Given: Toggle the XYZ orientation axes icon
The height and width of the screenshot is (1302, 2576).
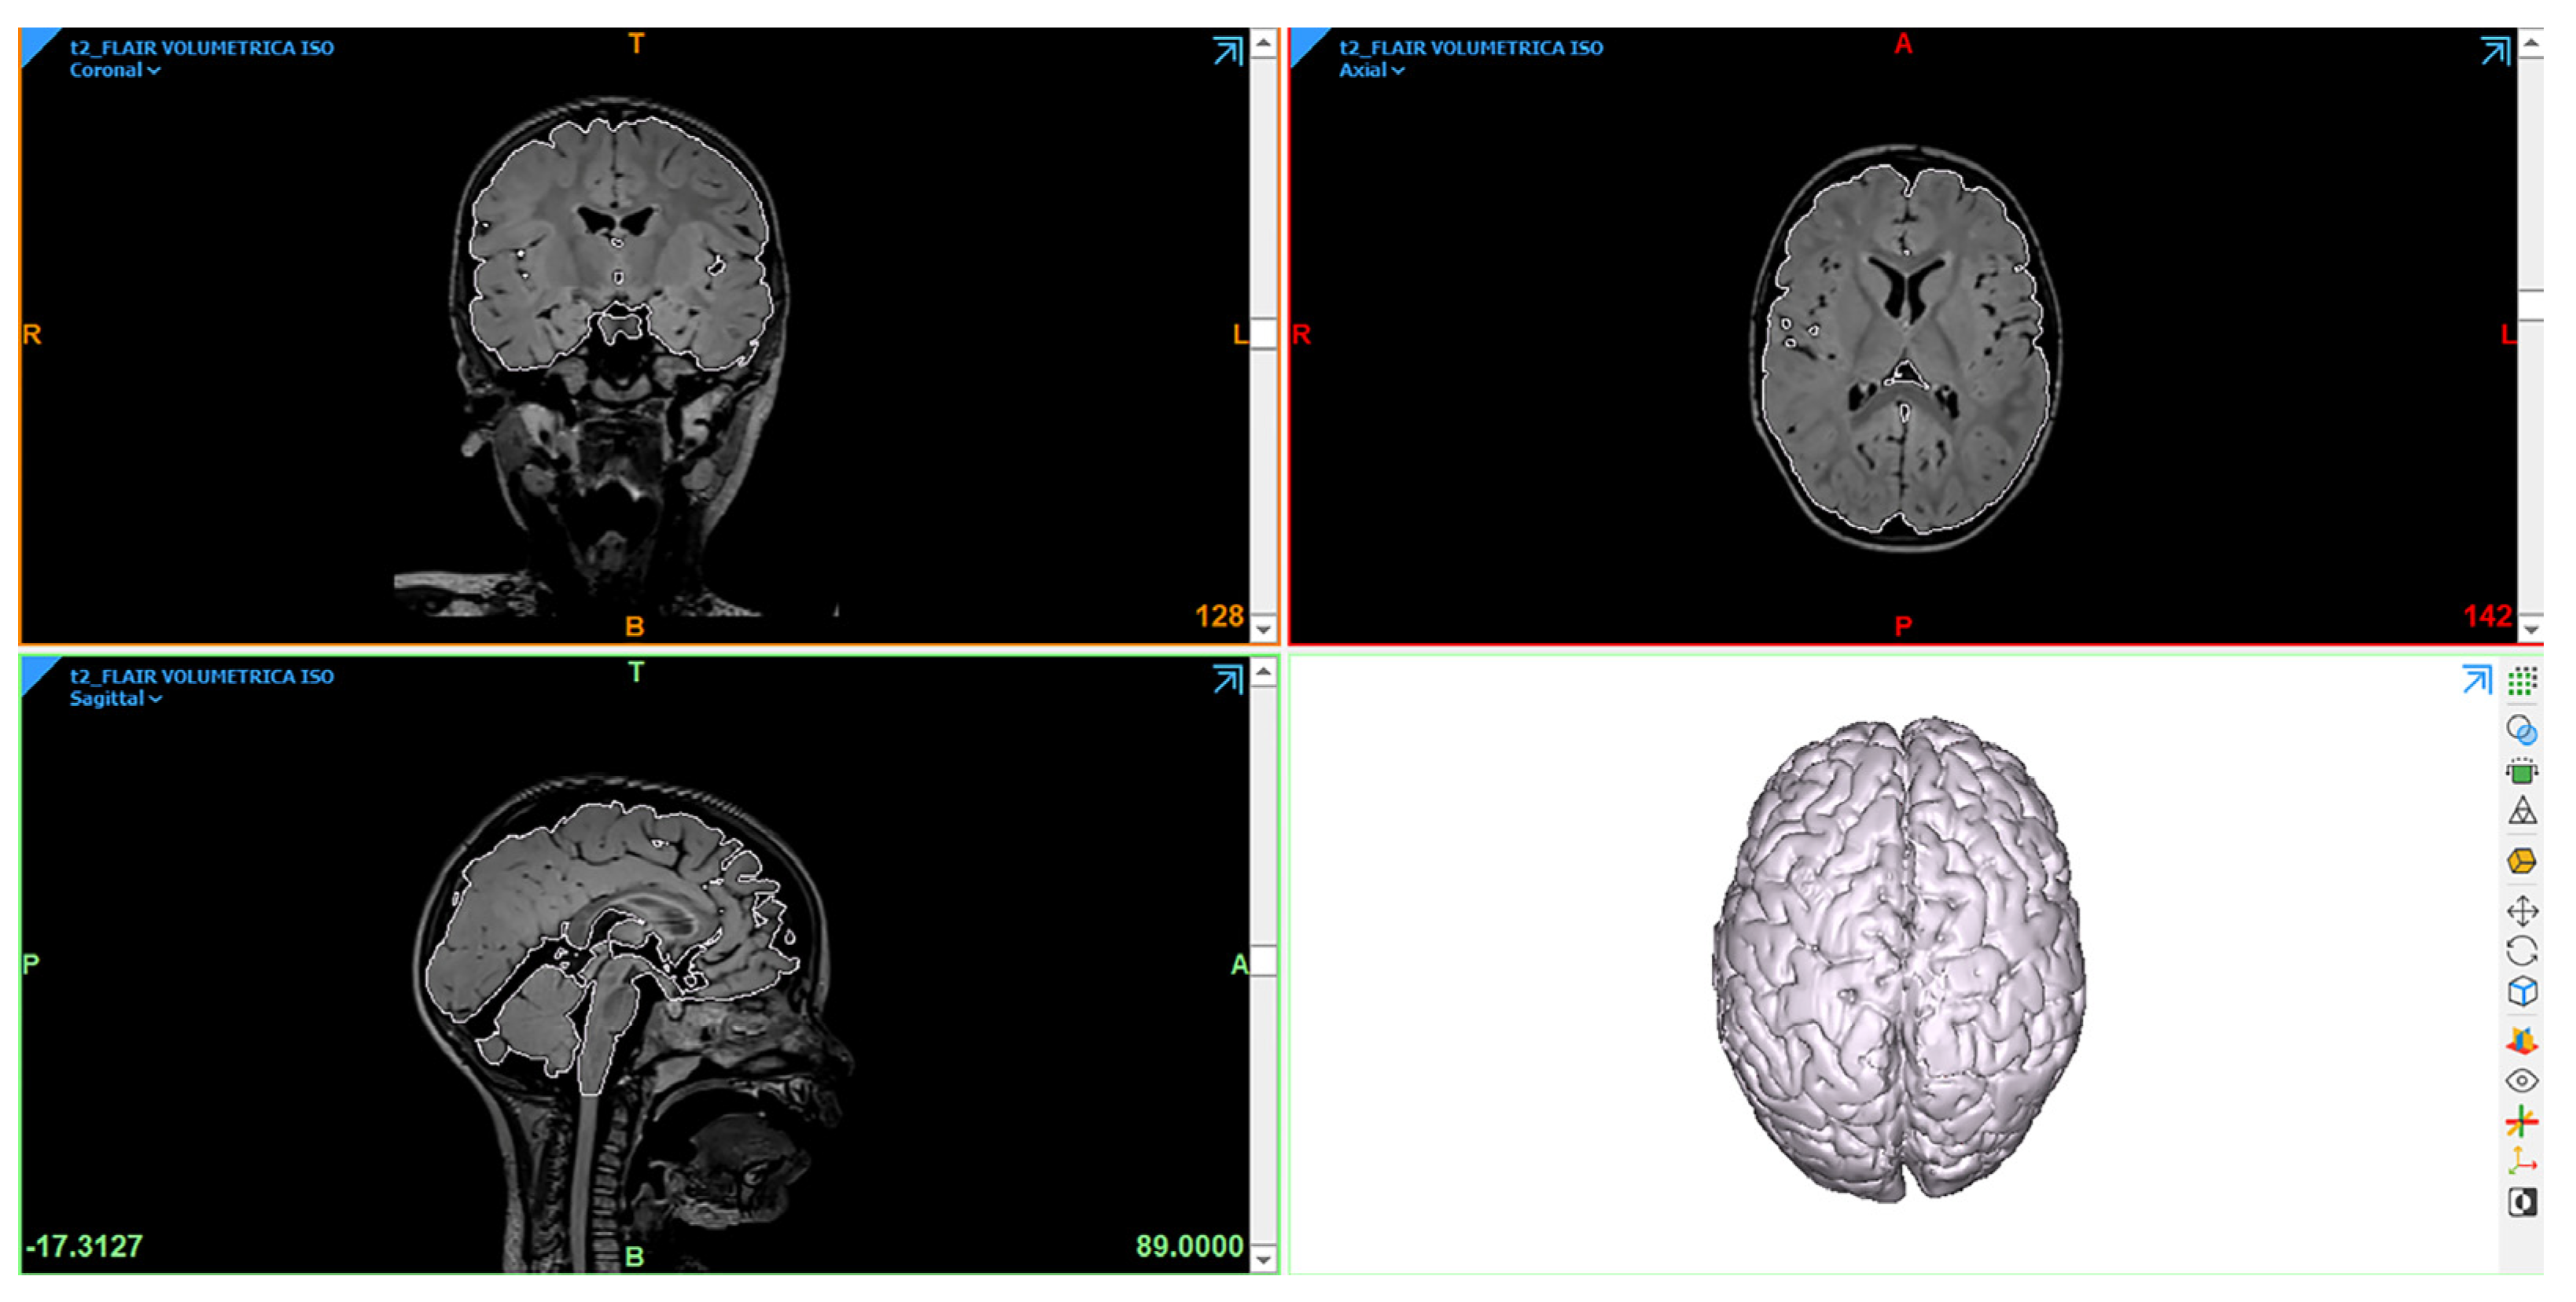Looking at the screenshot, I should (2521, 1161).
